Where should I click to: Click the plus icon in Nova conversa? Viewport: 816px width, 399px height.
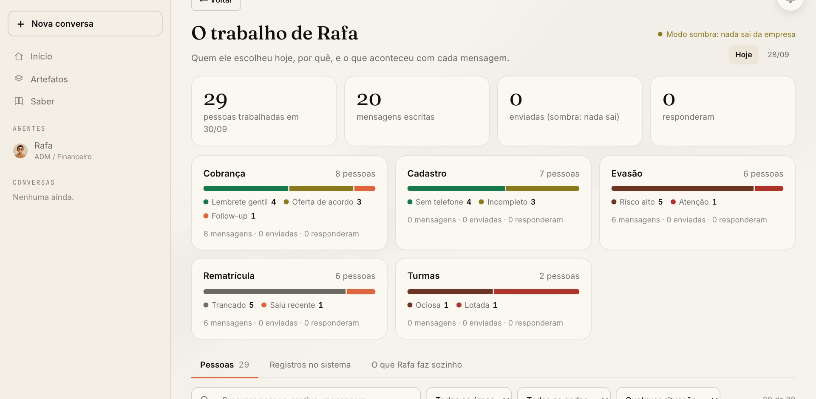(20, 24)
